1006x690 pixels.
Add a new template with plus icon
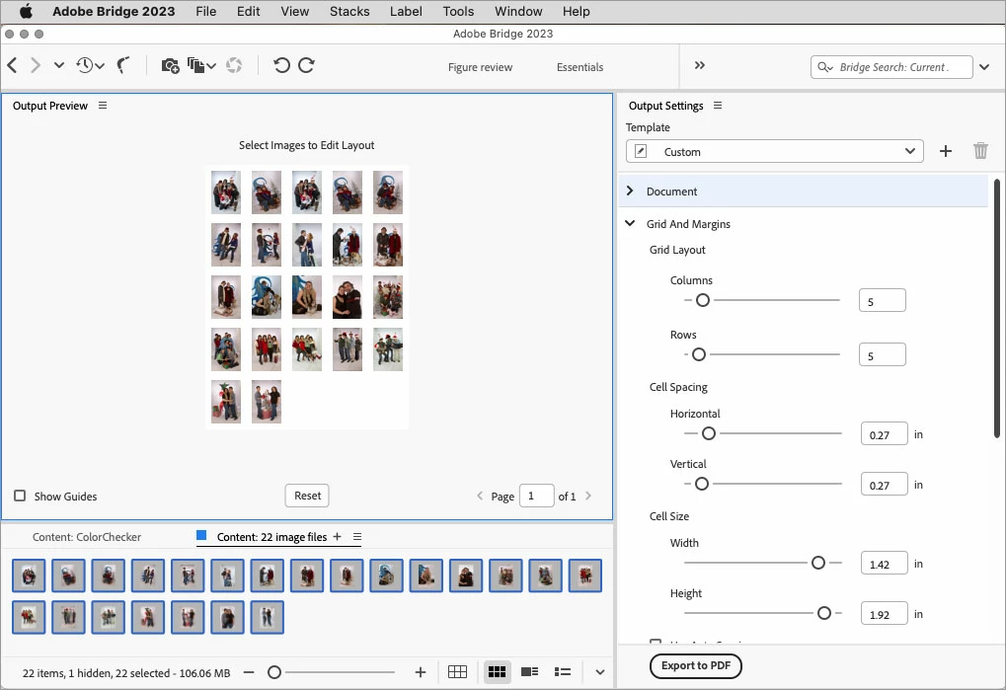point(945,151)
